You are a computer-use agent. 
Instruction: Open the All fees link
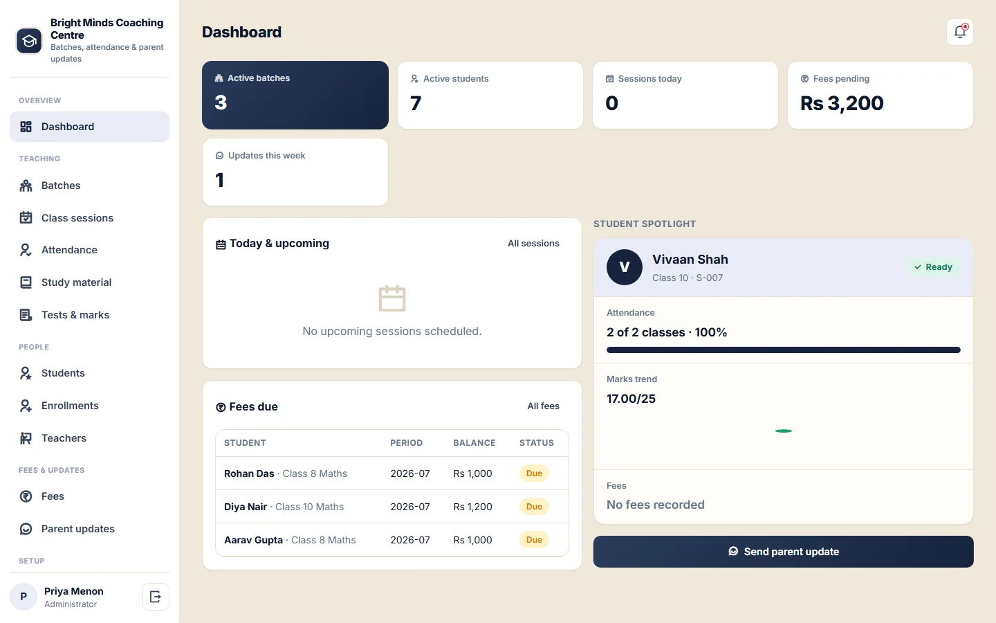543,406
